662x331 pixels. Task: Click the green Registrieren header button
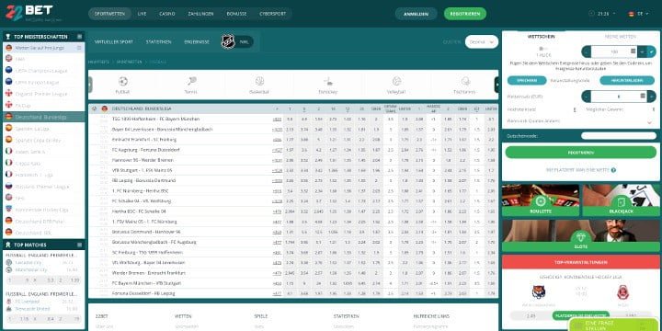click(465, 14)
